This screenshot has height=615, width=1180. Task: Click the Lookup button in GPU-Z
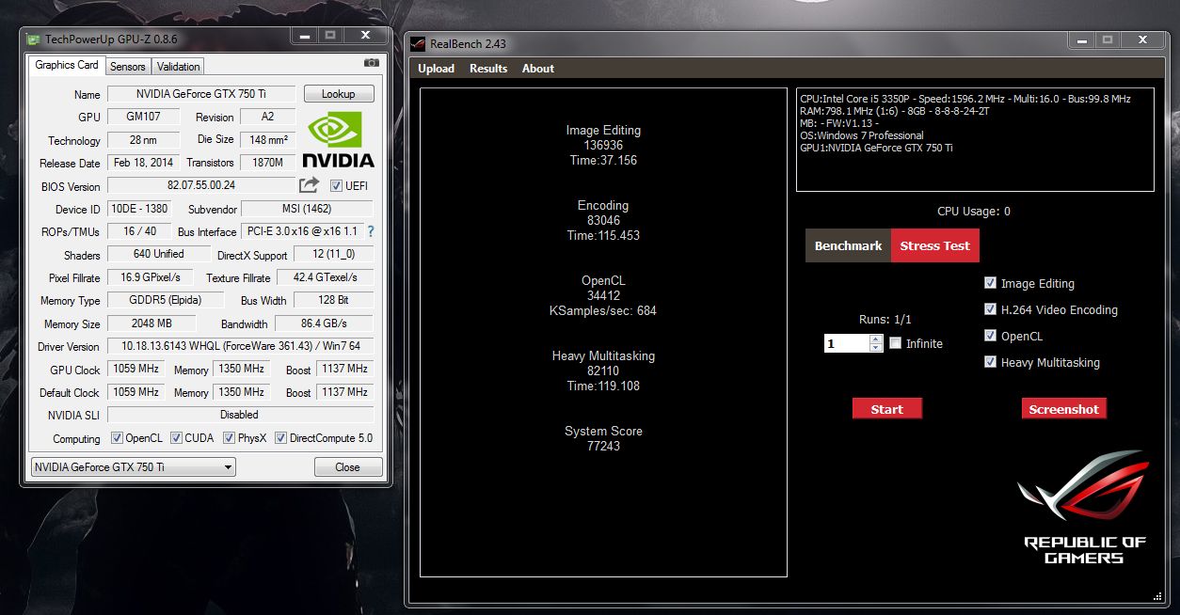point(338,94)
